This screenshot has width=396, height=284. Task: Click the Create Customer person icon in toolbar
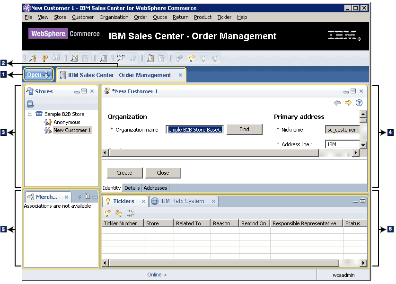pyautogui.click(x=45, y=58)
